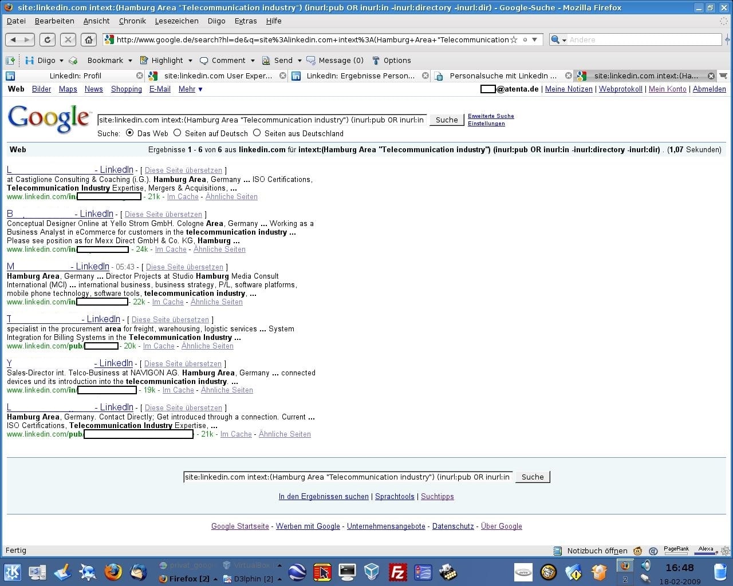This screenshot has height=586, width=733.
Task: Open the URL bar history dropdown
Action: [x=534, y=39]
